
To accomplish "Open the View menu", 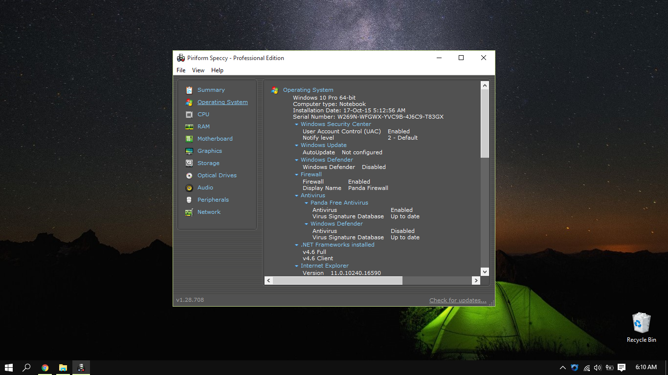I will 198,70.
